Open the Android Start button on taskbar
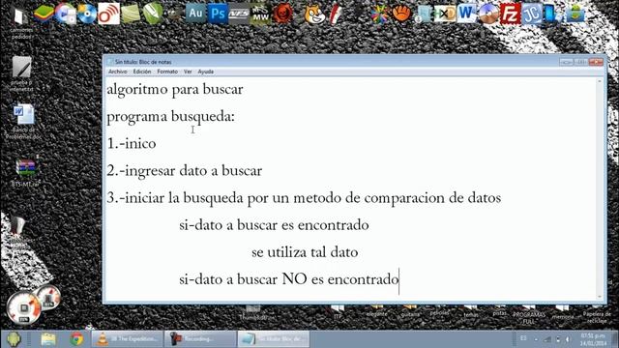Viewport: 619px width, 348px height. point(14,339)
